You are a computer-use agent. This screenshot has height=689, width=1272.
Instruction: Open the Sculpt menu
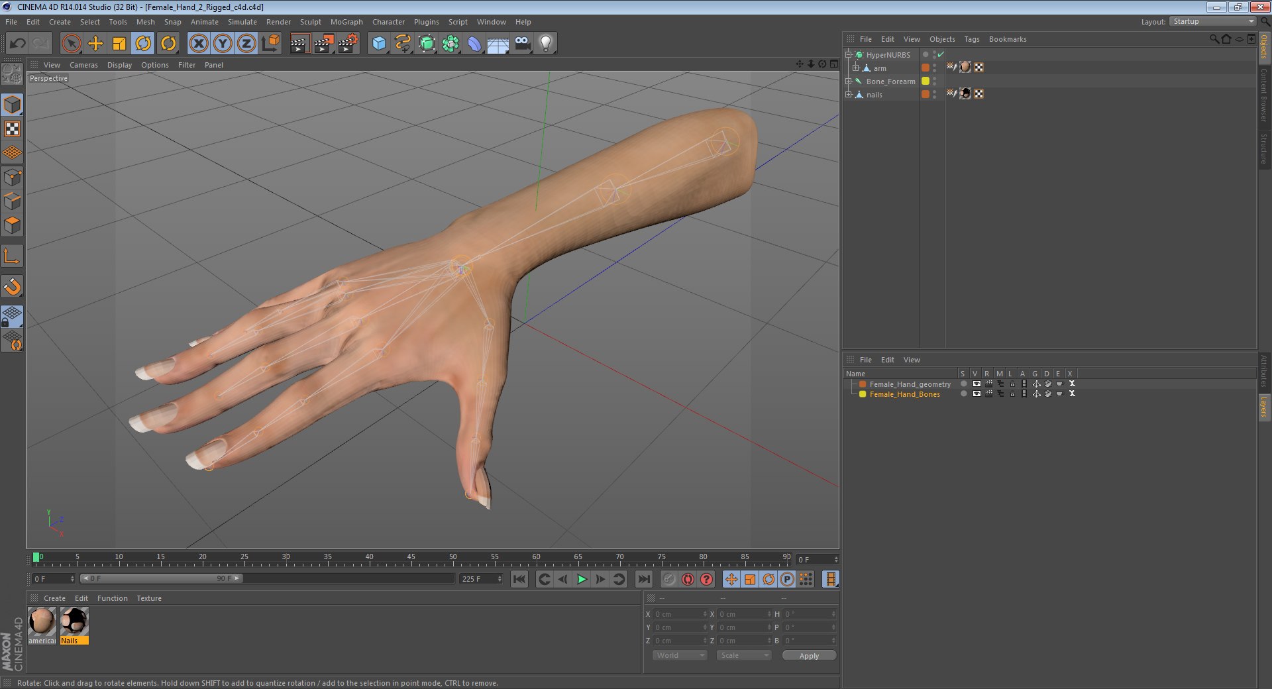click(x=310, y=22)
